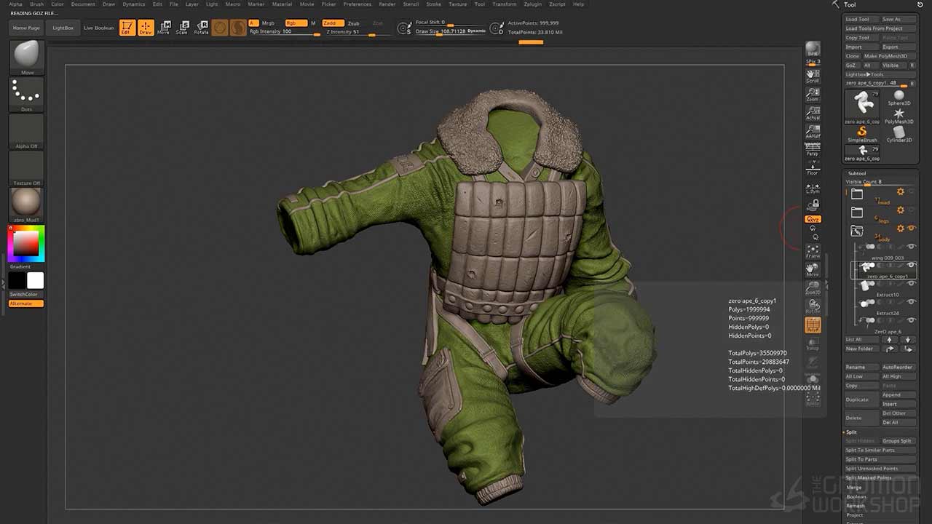This screenshot has width=932, height=524.
Task: Hide the Extract10 subtool eye
Action: (911, 284)
